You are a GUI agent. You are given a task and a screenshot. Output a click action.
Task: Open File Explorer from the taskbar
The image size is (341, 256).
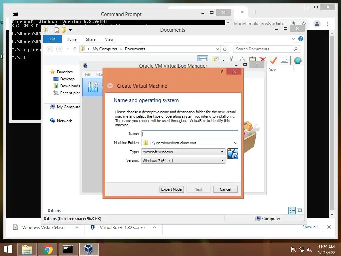click(27, 249)
